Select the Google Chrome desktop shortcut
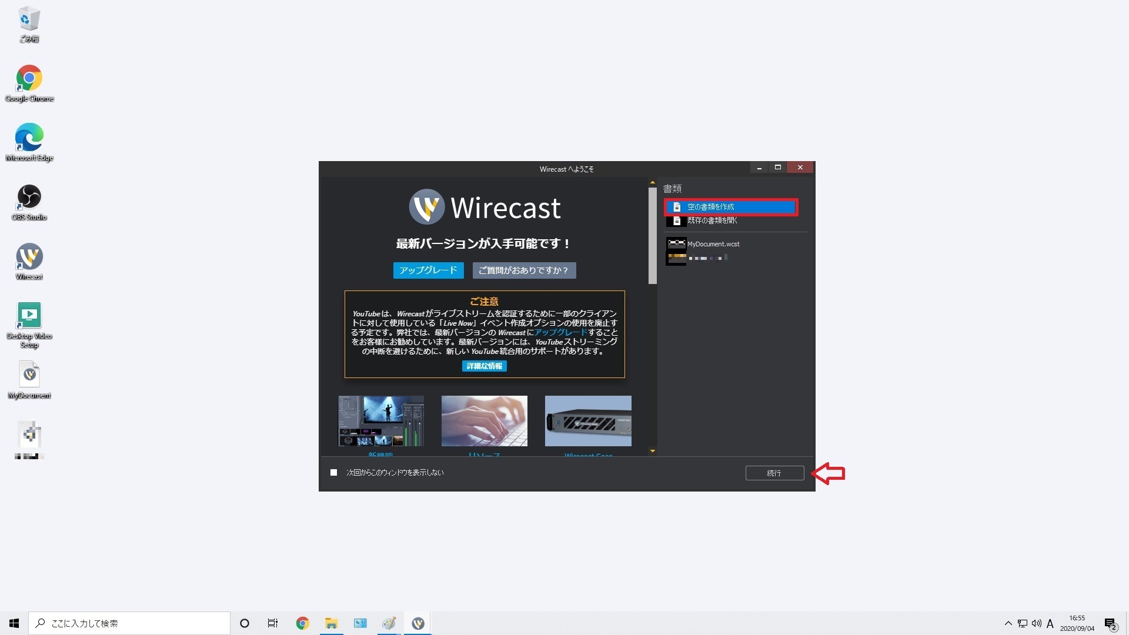This screenshot has width=1129, height=635. (x=29, y=83)
